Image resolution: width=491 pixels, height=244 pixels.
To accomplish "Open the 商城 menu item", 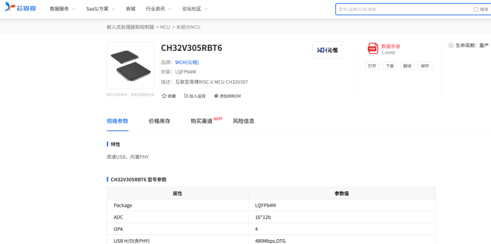I will coord(131,9).
